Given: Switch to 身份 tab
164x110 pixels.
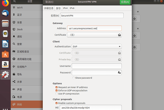Looking at the screenshot, I should [x=58, y=8].
